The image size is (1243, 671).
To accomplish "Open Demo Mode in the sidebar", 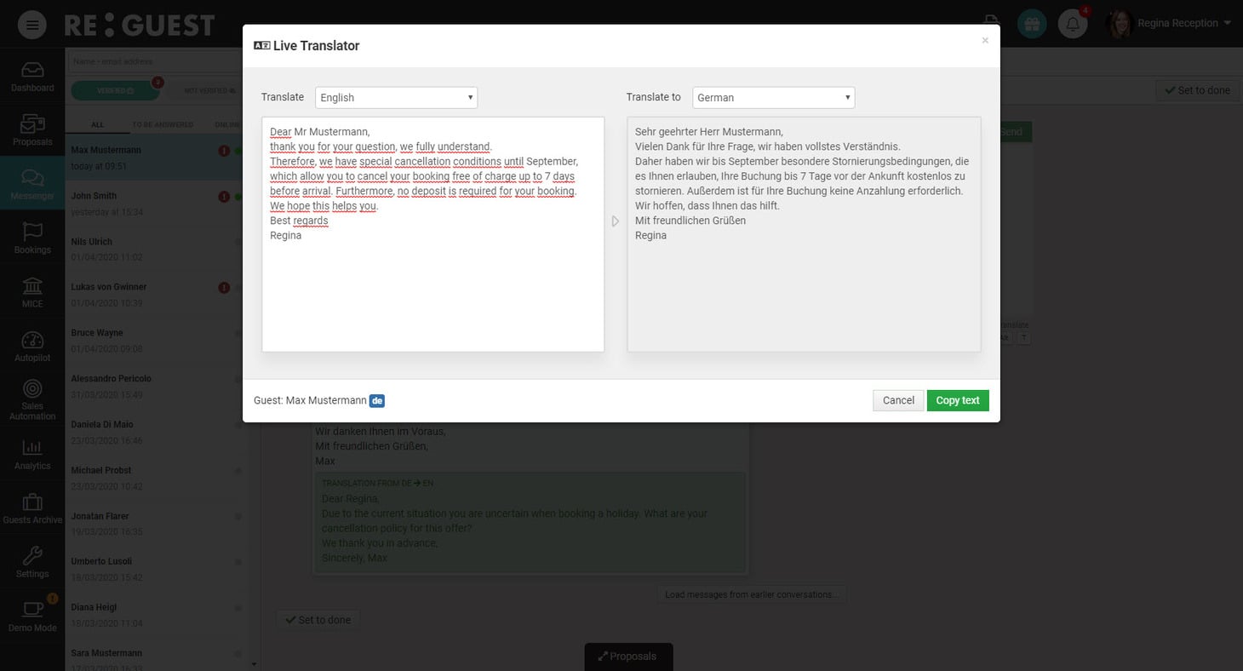I will click(32, 616).
